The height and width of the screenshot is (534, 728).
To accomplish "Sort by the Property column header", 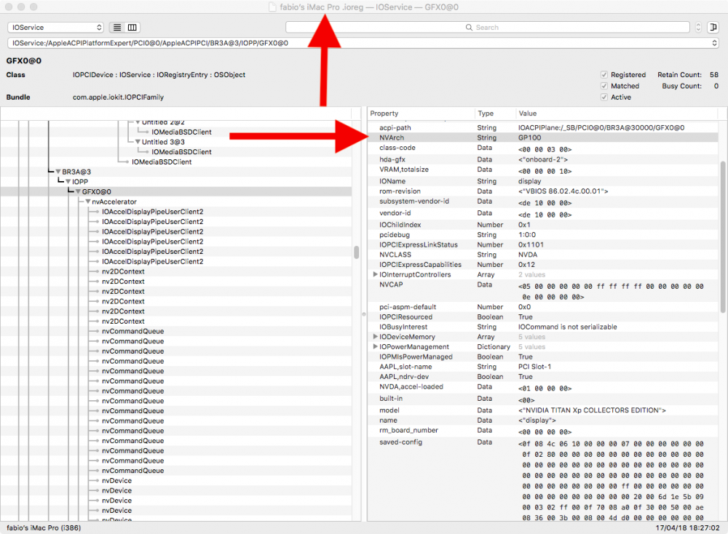I will tap(421, 113).
